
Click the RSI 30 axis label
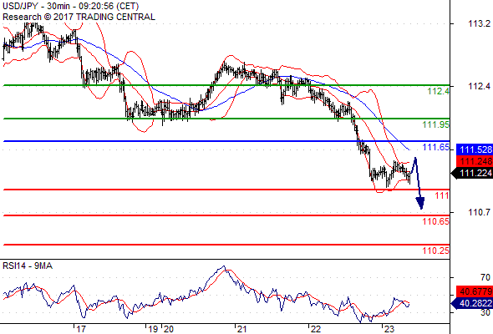(485, 312)
